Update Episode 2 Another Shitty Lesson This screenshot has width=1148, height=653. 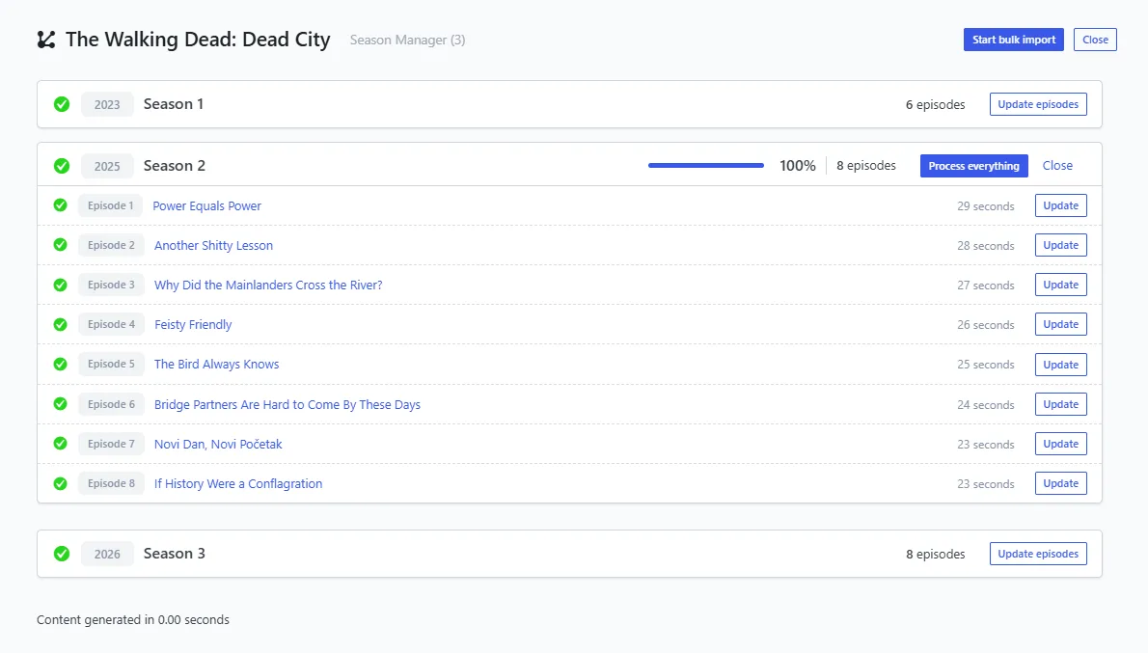pos(1061,245)
